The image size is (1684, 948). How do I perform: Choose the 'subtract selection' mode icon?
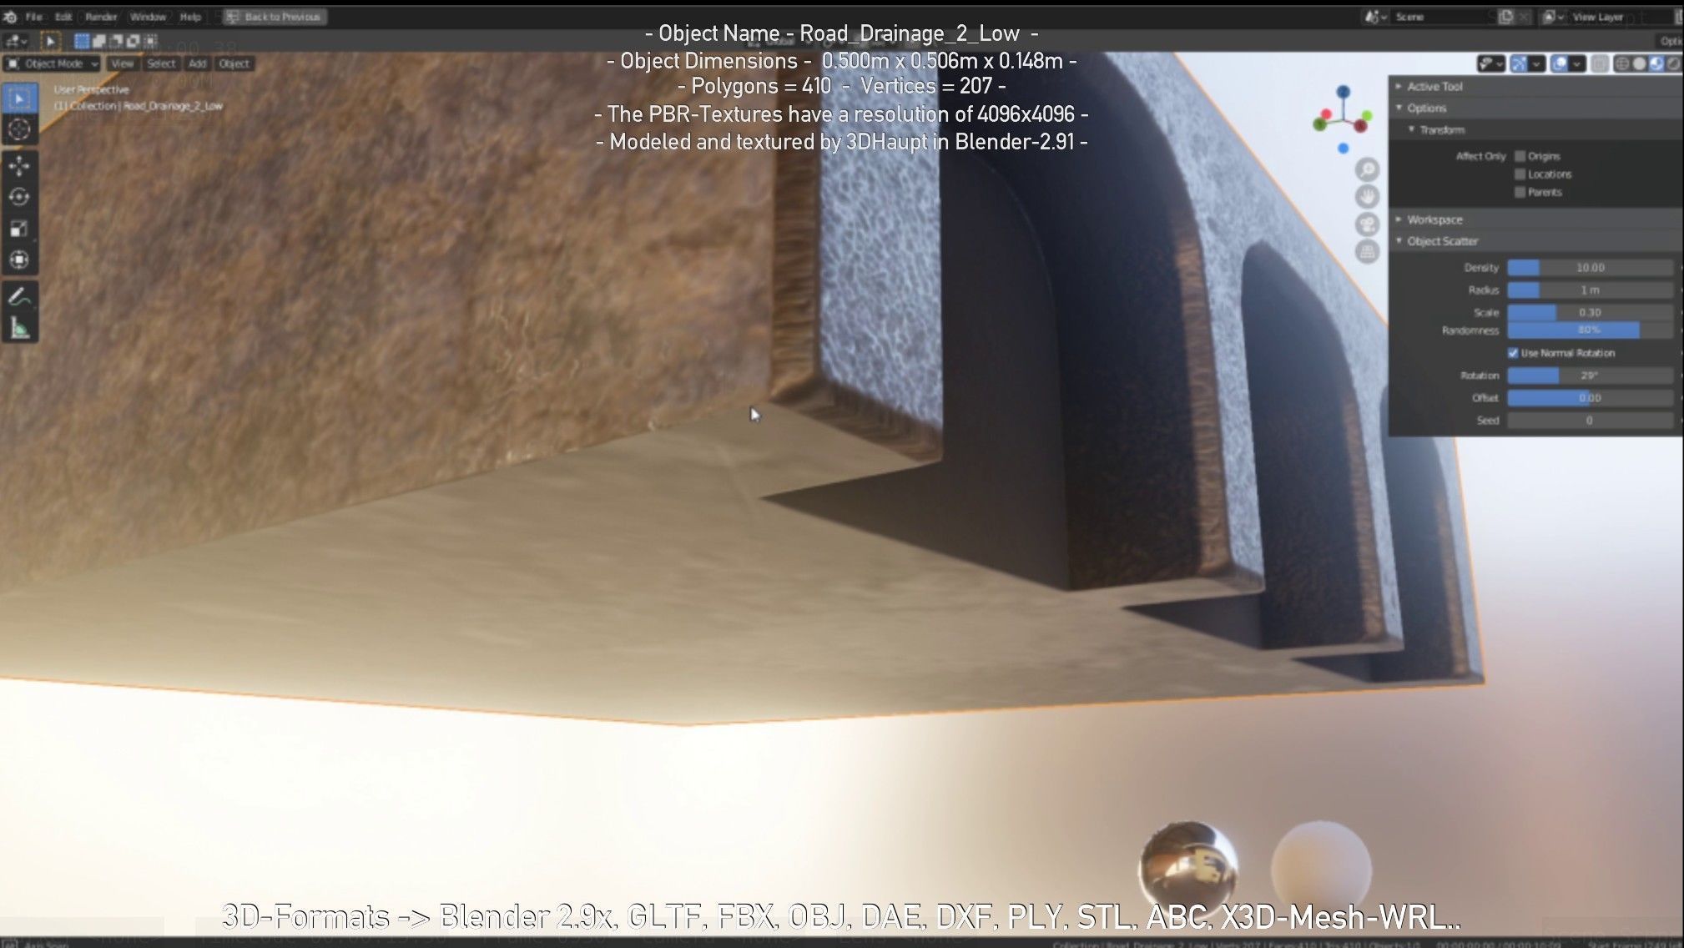115,41
